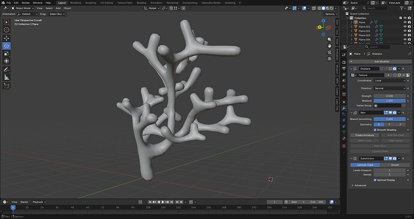Open the Tool properties tab
The height and width of the screenshot is (219, 414).
point(344,55)
